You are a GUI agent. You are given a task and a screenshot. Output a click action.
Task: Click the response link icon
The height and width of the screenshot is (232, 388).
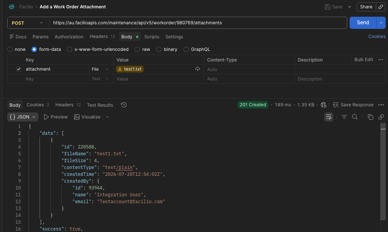(x=381, y=117)
